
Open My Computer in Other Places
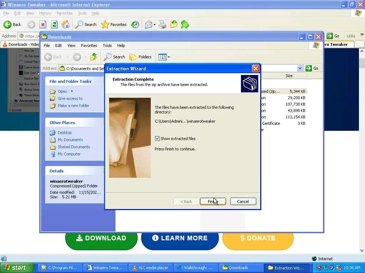69,154
